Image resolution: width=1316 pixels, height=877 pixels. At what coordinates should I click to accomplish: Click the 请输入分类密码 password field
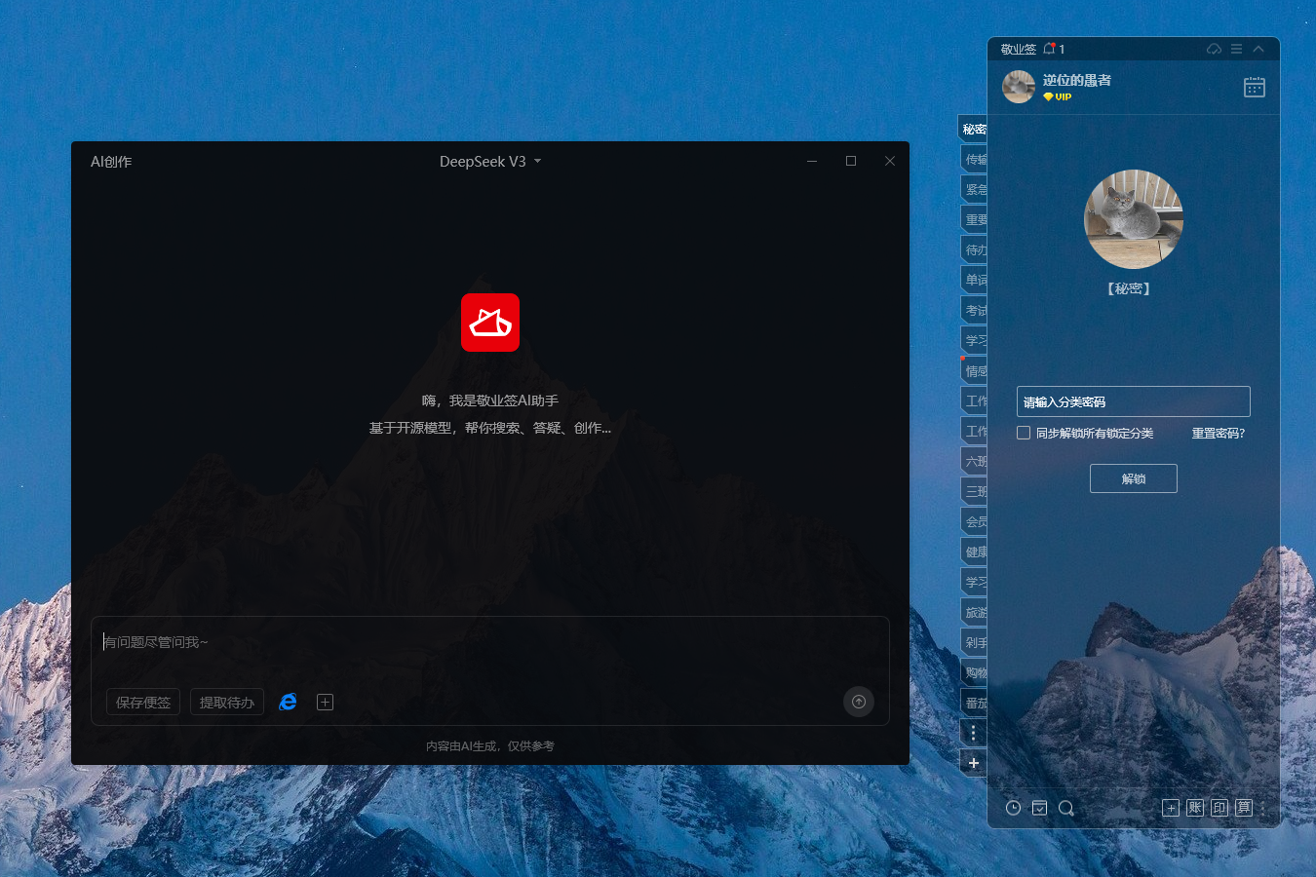(1133, 400)
